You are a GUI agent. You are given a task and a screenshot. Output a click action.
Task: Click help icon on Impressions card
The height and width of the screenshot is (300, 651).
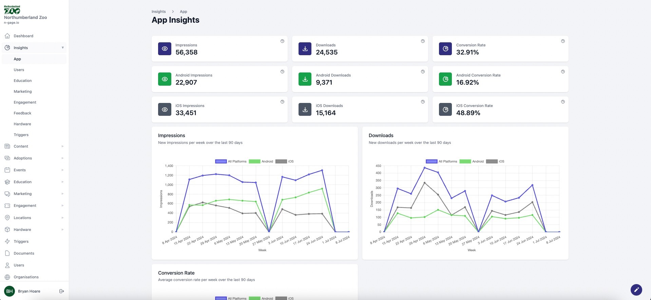pyautogui.click(x=282, y=41)
